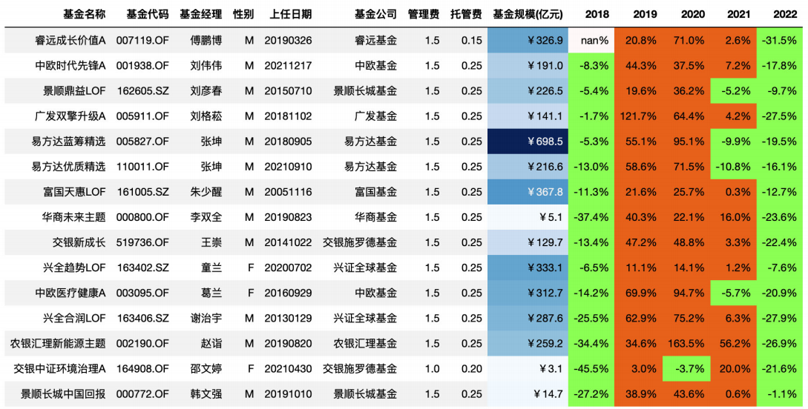Click fund size cell ¥3.1
The width and height of the screenshot is (808, 409).
click(x=528, y=369)
